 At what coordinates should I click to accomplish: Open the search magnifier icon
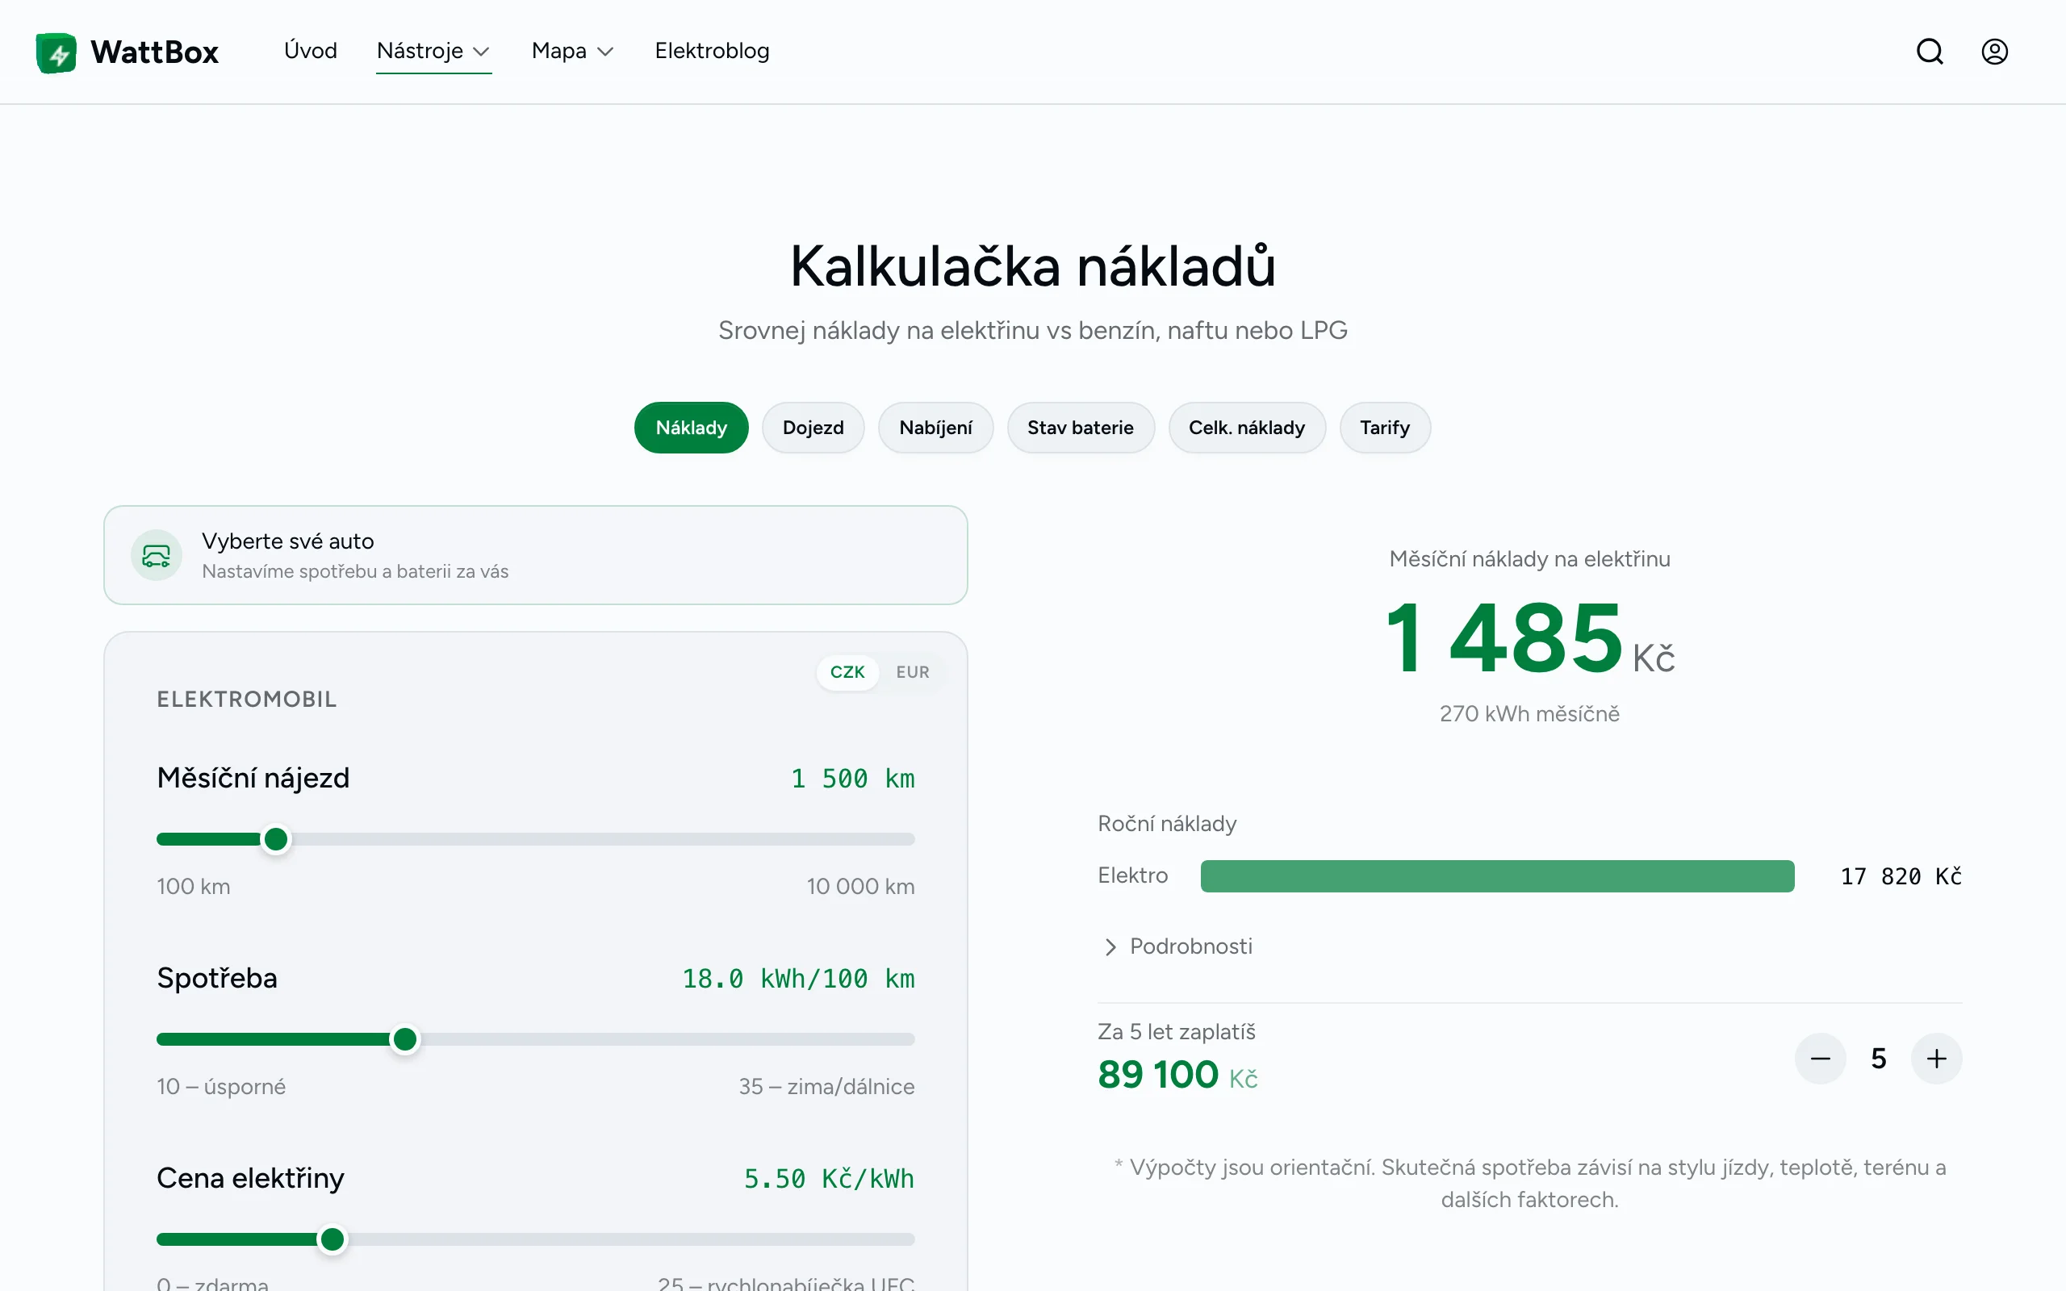pos(1930,52)
